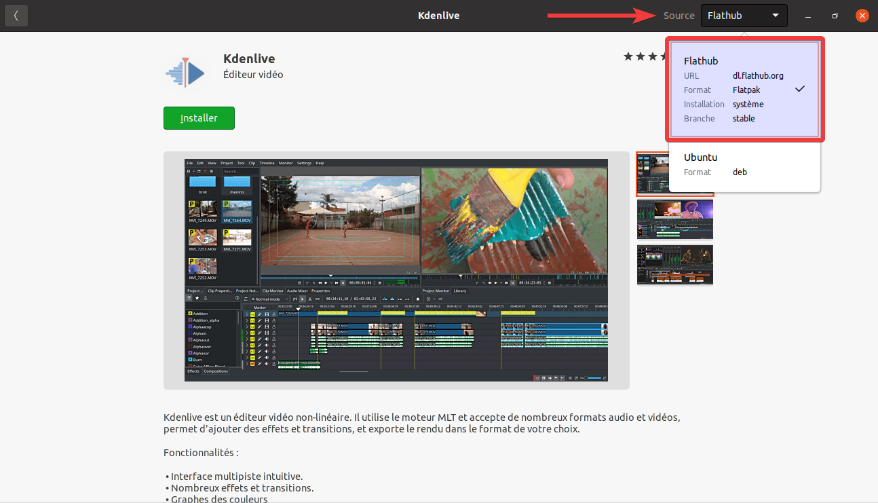
Task: Switch to the Compositions tab
Action: tap(216, 371)
